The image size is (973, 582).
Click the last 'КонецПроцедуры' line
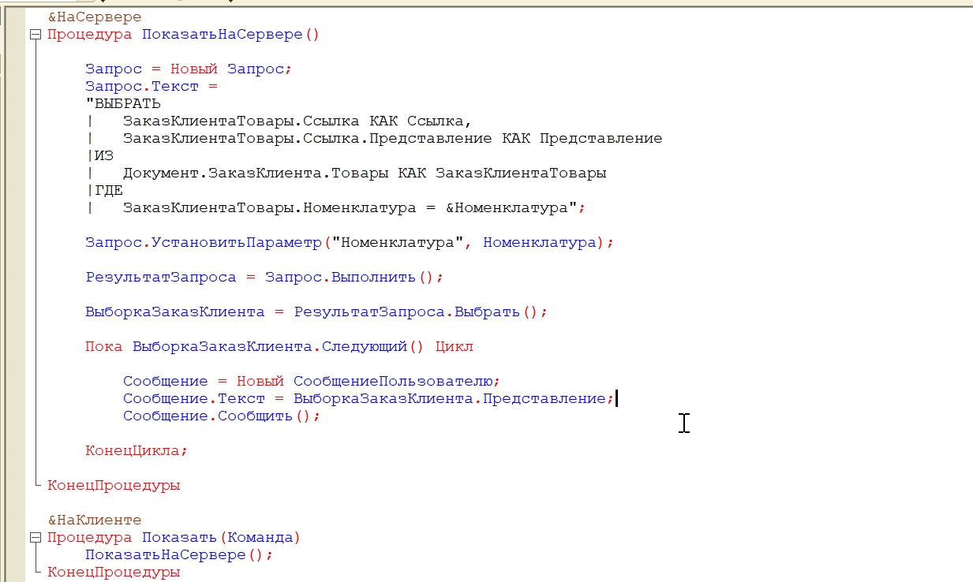114,572
